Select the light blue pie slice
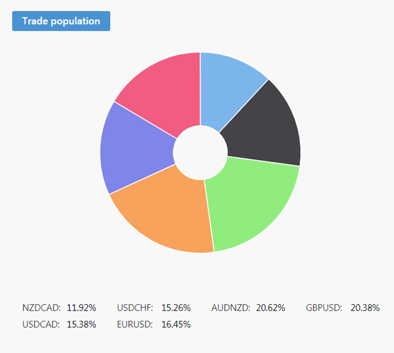The width and height of the screenshot is (394, 353). tap(228, 88)
